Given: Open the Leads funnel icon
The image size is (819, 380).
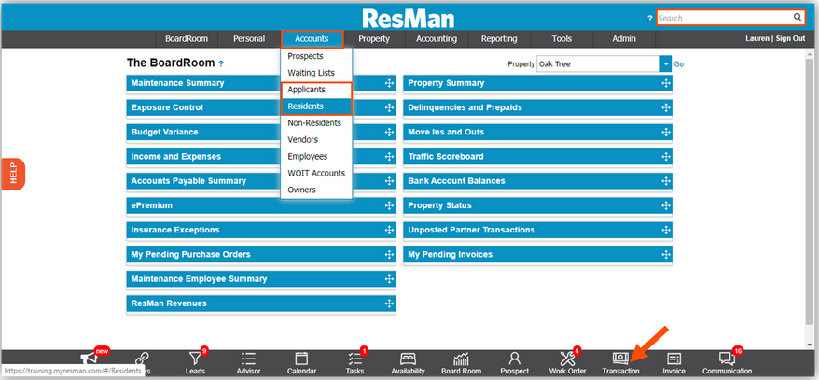Looking at the screenshot, I should (195, 358).
